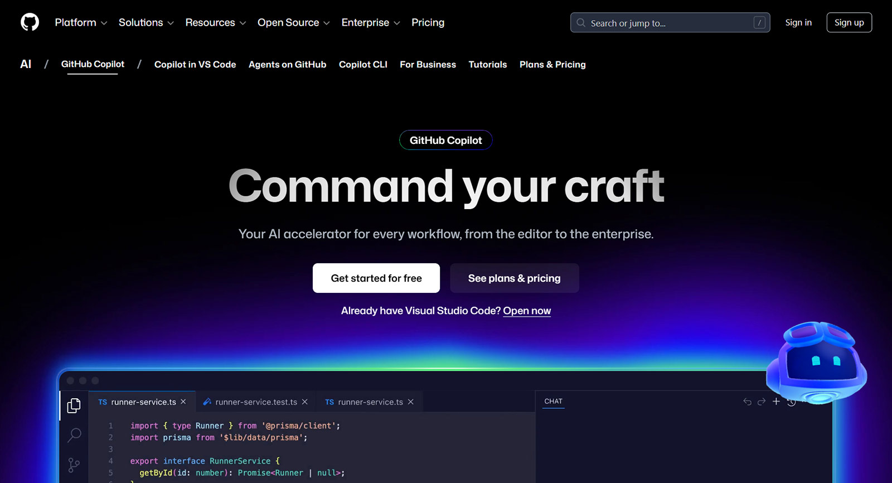
Task: Click the redo arrow in chat panel
Action: (x=762, y=402)
